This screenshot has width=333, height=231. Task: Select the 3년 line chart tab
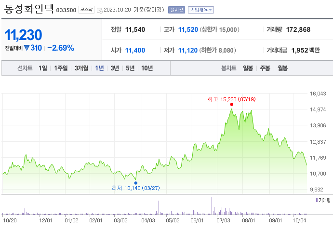click(x=115, y=68)
